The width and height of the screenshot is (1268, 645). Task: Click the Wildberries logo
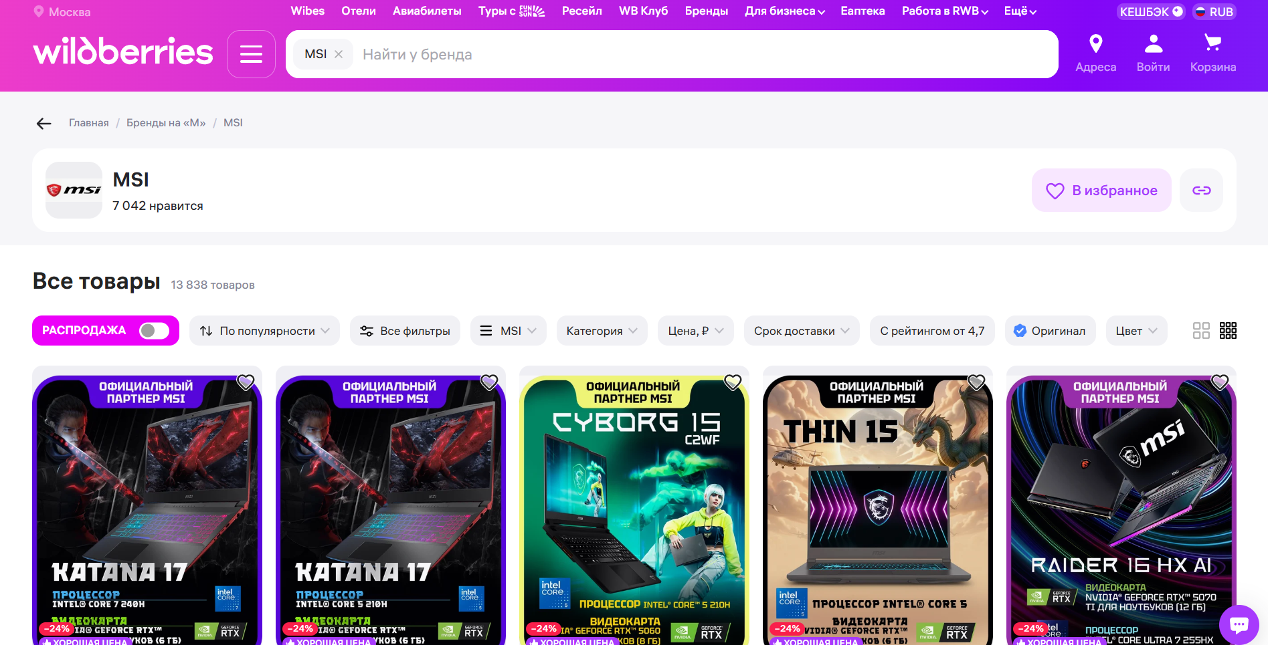click(123, 51)
